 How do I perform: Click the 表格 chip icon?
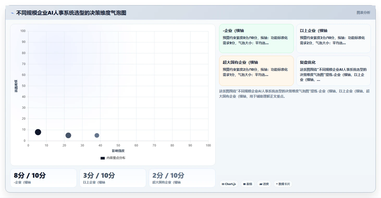244,184
